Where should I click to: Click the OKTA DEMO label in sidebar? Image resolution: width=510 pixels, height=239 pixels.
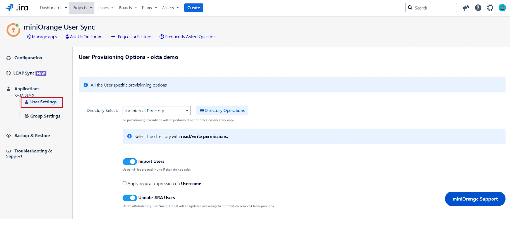tap(25, 95)
